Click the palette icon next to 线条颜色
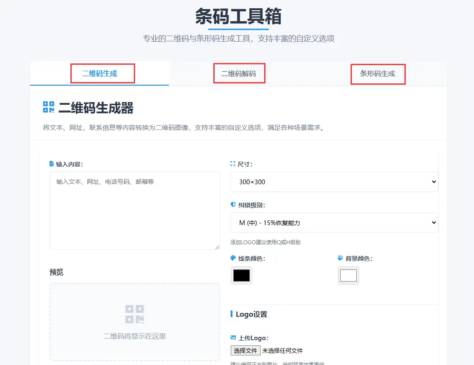Screen dimensions: 474x365 pos(233,258)
